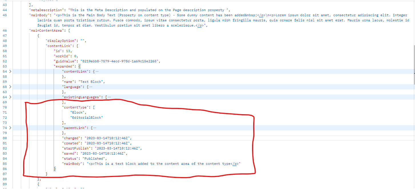Click line number 85 in the gutter
Screen dimensions: 415x189
coord(5,164)
